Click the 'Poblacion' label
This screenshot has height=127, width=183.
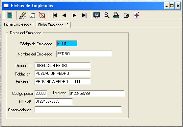(23, 74)
